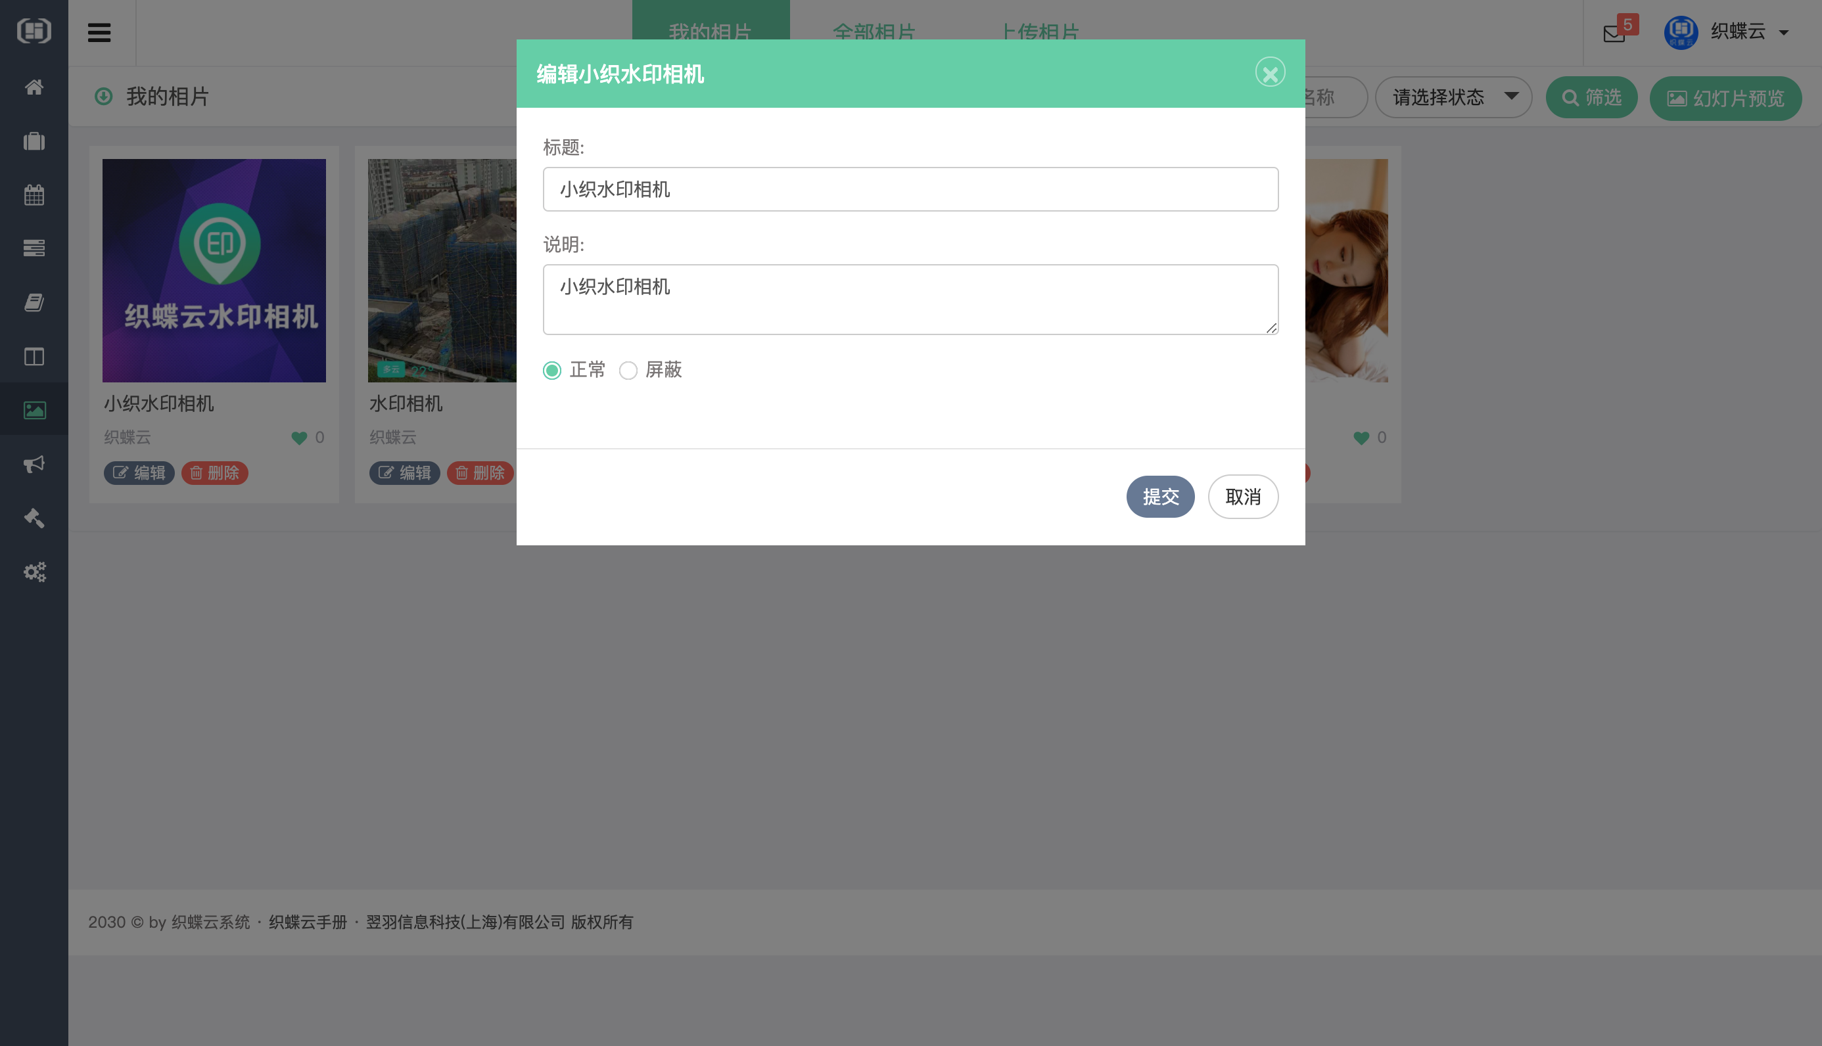1822x1046 pixels.
Task: Click the 提交 submit button
Action: 1159,497
